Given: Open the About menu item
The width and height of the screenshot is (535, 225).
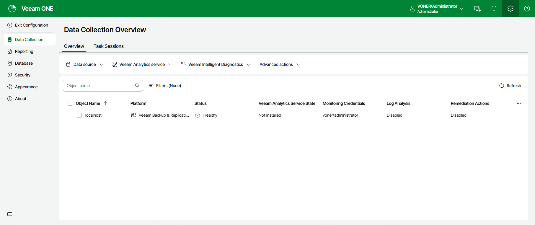Looking at the screenshot, I should (30, 99).
